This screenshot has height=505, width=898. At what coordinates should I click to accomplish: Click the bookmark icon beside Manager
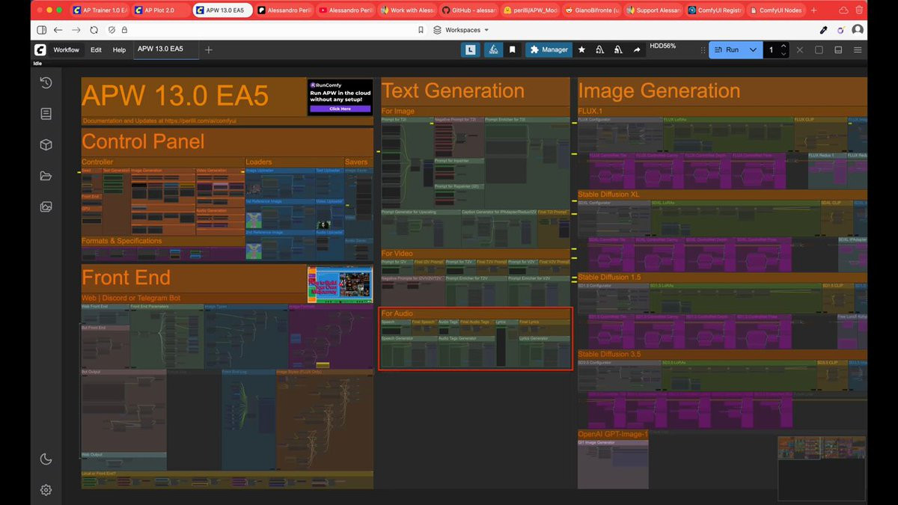(x=513, y=50)
